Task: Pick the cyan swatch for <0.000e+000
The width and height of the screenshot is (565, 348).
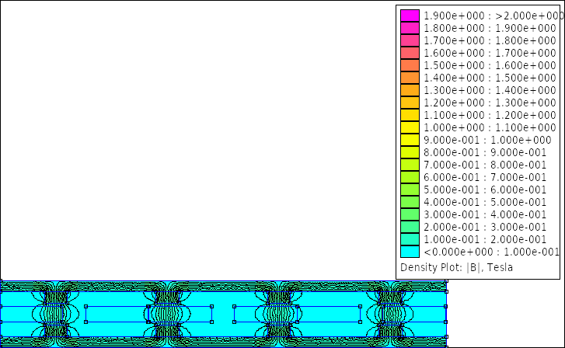Action: point(410,252)
